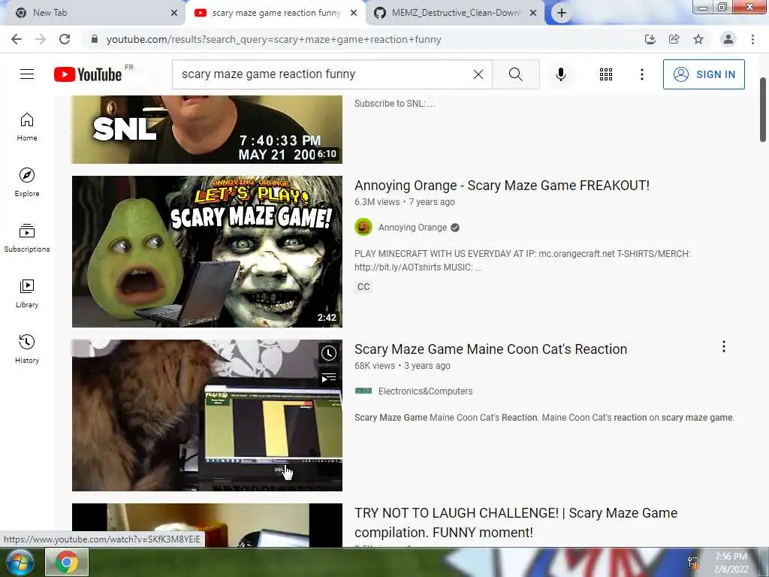Click the SNL video thumbnail
This screenshot has height=577, width=769.
pos(207,129)
